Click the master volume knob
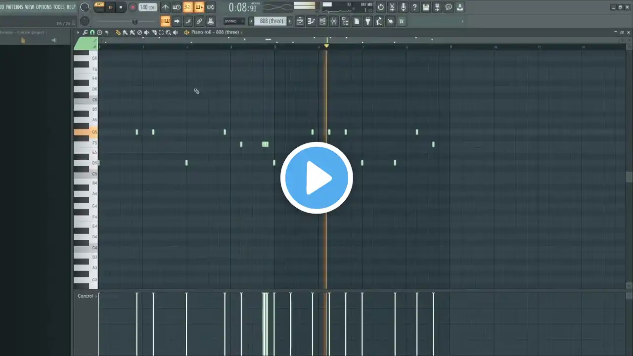The image size is (633, 356). click(85, 7)
